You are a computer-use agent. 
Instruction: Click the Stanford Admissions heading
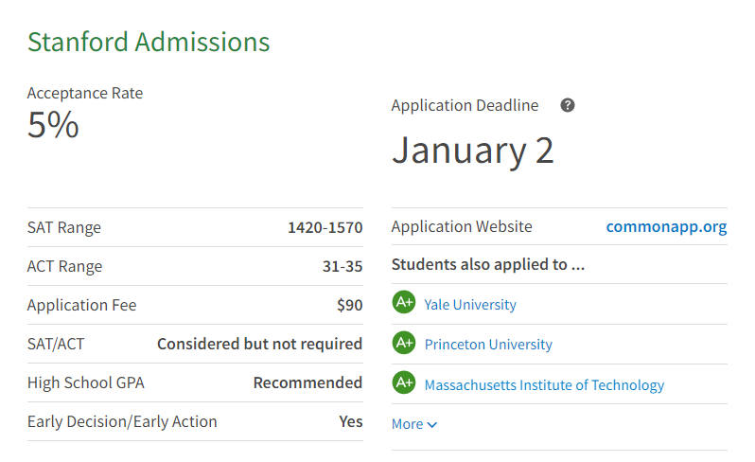pos(149,42)
